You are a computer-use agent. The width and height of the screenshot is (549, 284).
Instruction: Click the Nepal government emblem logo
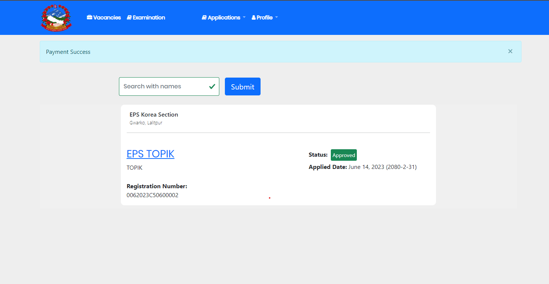point(56,17)
